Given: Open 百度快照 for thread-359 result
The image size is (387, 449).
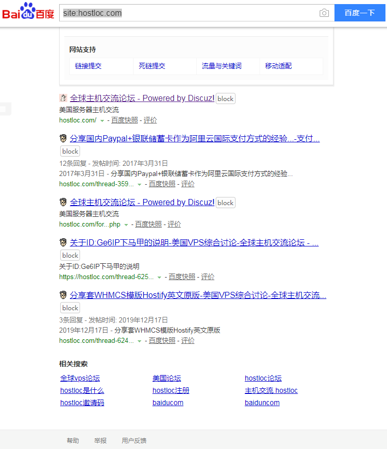Looking at the screenshot, I should (162, 184).
